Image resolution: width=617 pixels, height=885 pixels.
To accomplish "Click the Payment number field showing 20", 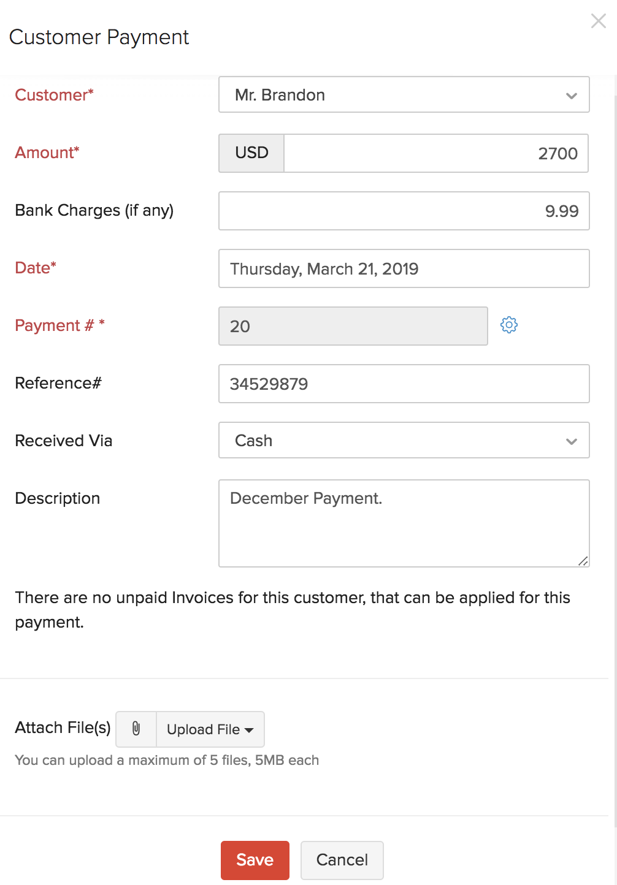I will [353, 326].
